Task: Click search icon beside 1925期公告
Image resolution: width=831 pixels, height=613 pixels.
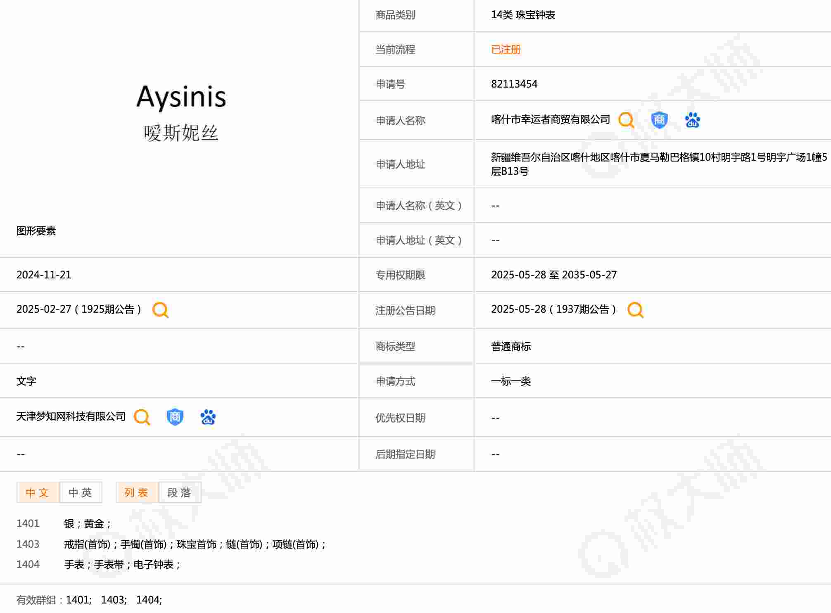Action: point(160,310)
